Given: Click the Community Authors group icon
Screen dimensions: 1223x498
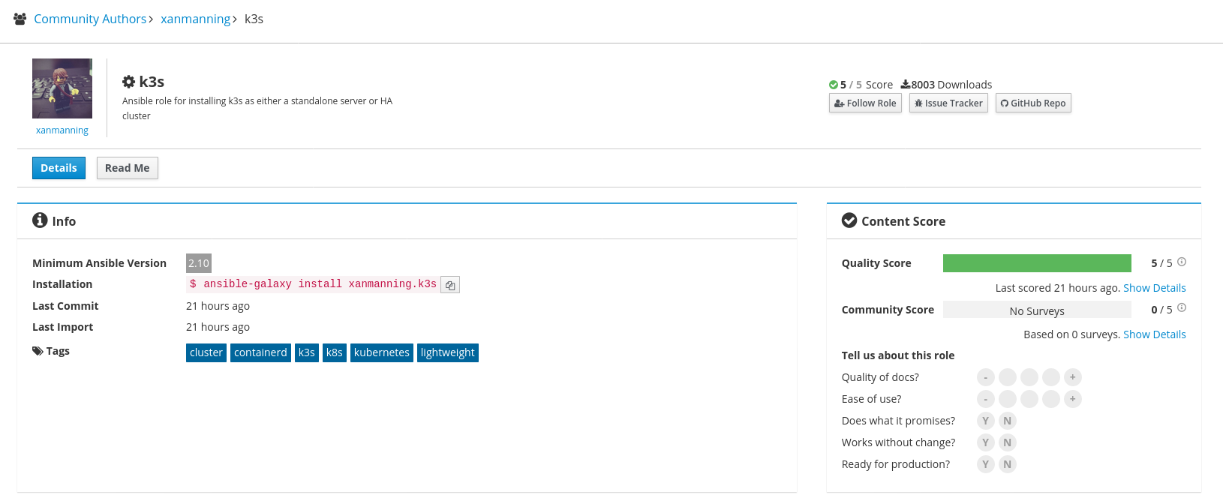Looking at the screenshot, I should pos(20,19).
